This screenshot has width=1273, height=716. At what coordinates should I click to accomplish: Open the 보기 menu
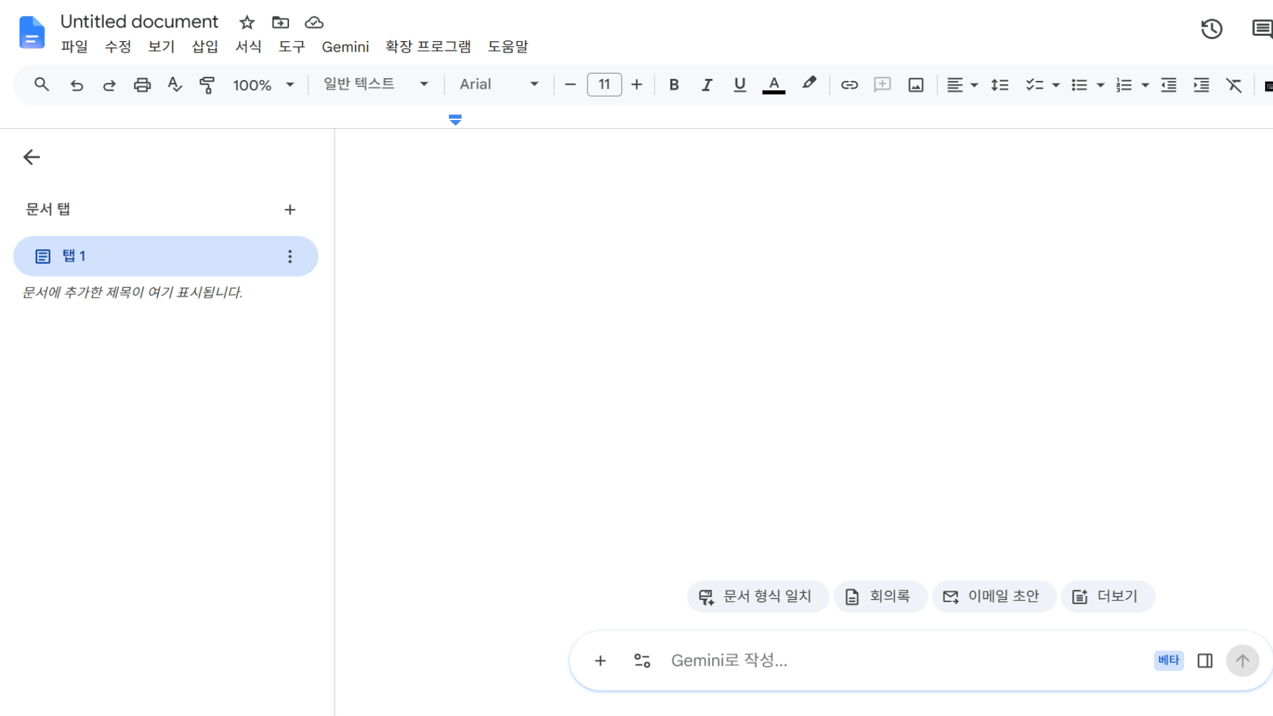click(161, 46)
